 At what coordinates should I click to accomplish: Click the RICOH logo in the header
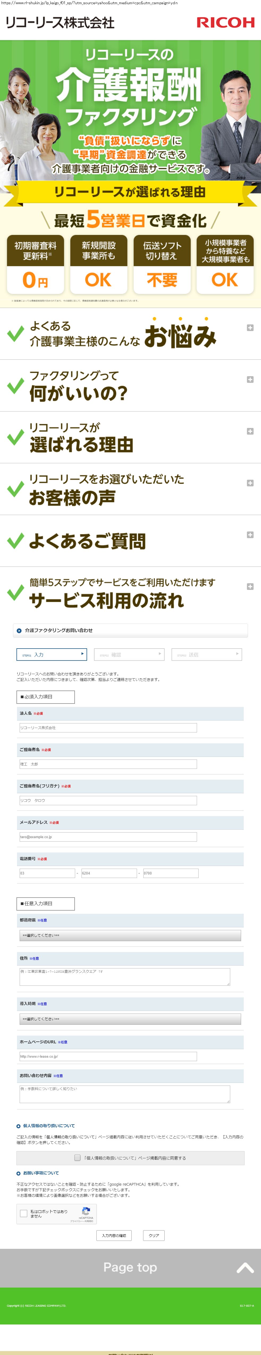click(225, 22)
